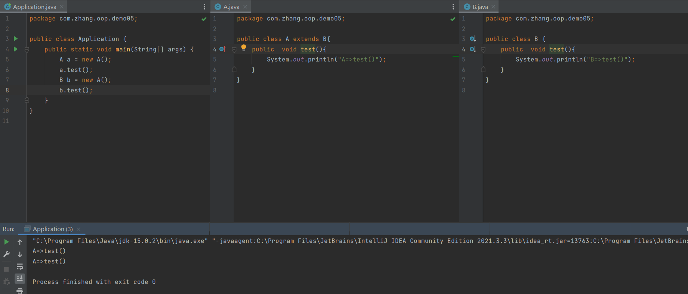This screenshot has height=294, width=688.
Task: Close the Application.java editor tab
Action: point(62,7)
